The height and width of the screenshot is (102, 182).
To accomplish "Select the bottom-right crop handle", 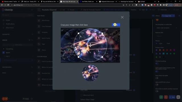I will pyautogui.click(x=102, y=57).
